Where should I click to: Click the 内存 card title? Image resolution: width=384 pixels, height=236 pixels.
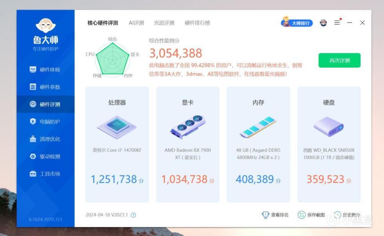click(x=258, y=102)
